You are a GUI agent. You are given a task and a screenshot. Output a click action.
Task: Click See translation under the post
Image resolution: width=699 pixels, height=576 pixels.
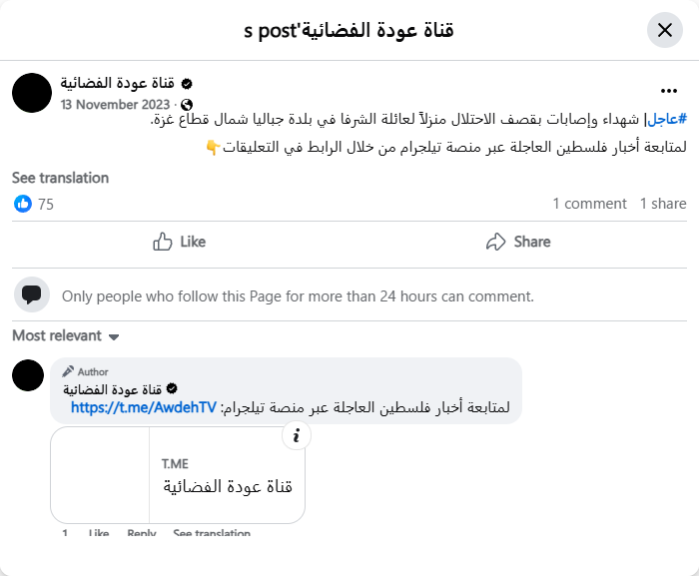(60, 178)
